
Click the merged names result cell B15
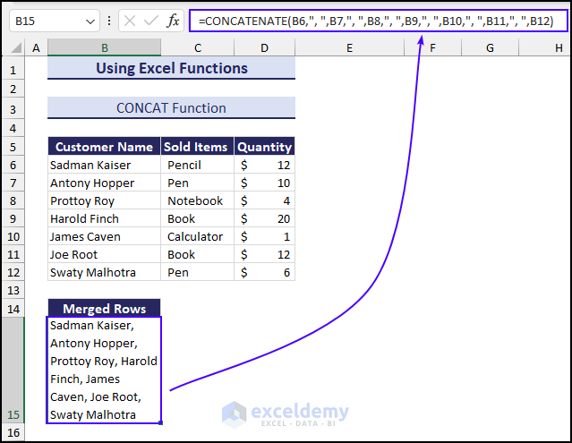coord(104,370)
